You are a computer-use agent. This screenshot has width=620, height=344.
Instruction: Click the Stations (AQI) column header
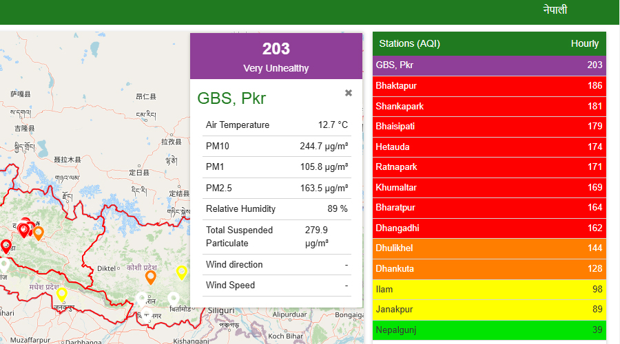point(409,43)
